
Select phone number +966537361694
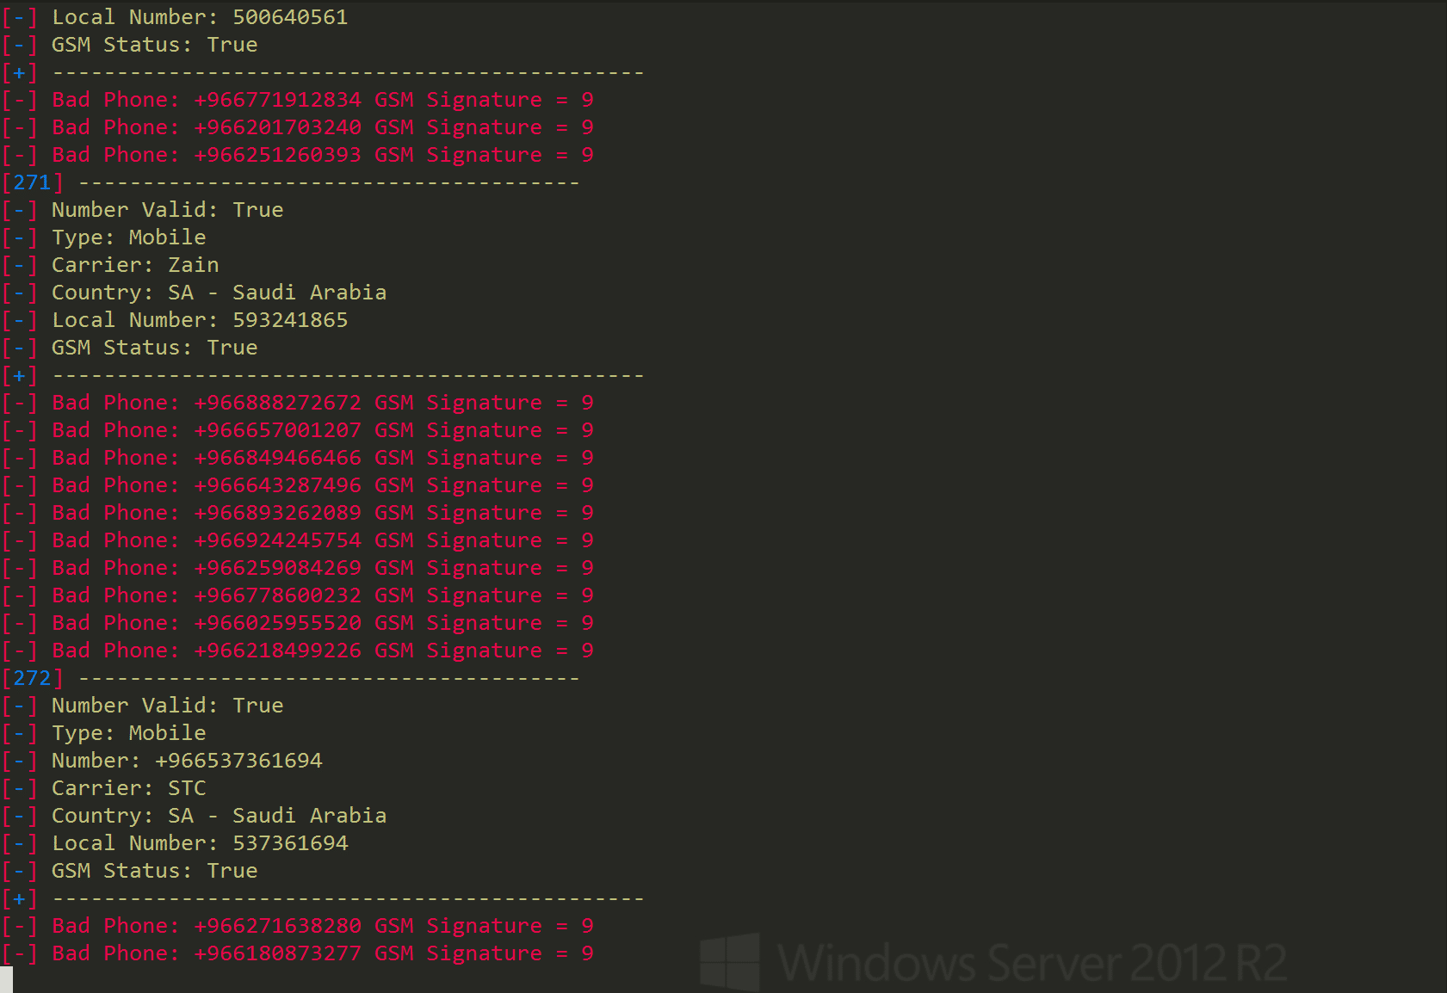(239, 760)
